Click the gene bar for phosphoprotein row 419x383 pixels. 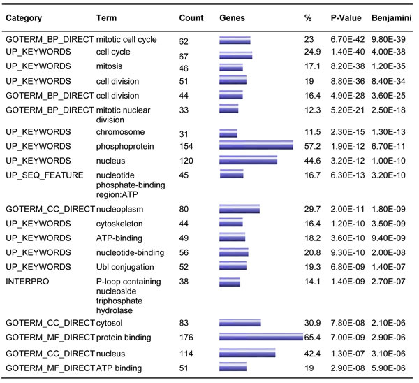(x=256, y=145)
